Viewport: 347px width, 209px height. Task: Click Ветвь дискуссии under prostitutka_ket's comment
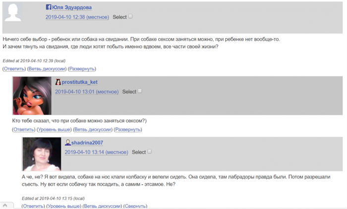[x=93, y=129]
